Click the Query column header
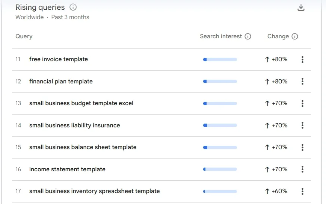326x204 pixels. click(24, 36)
